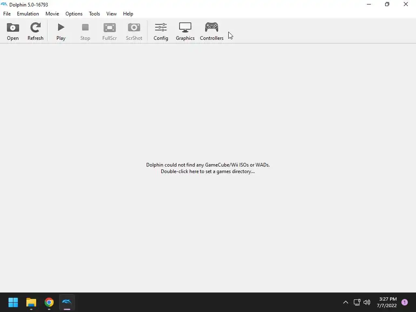
Task: Open the notification count badge
Action: click(x=405, y=302)
